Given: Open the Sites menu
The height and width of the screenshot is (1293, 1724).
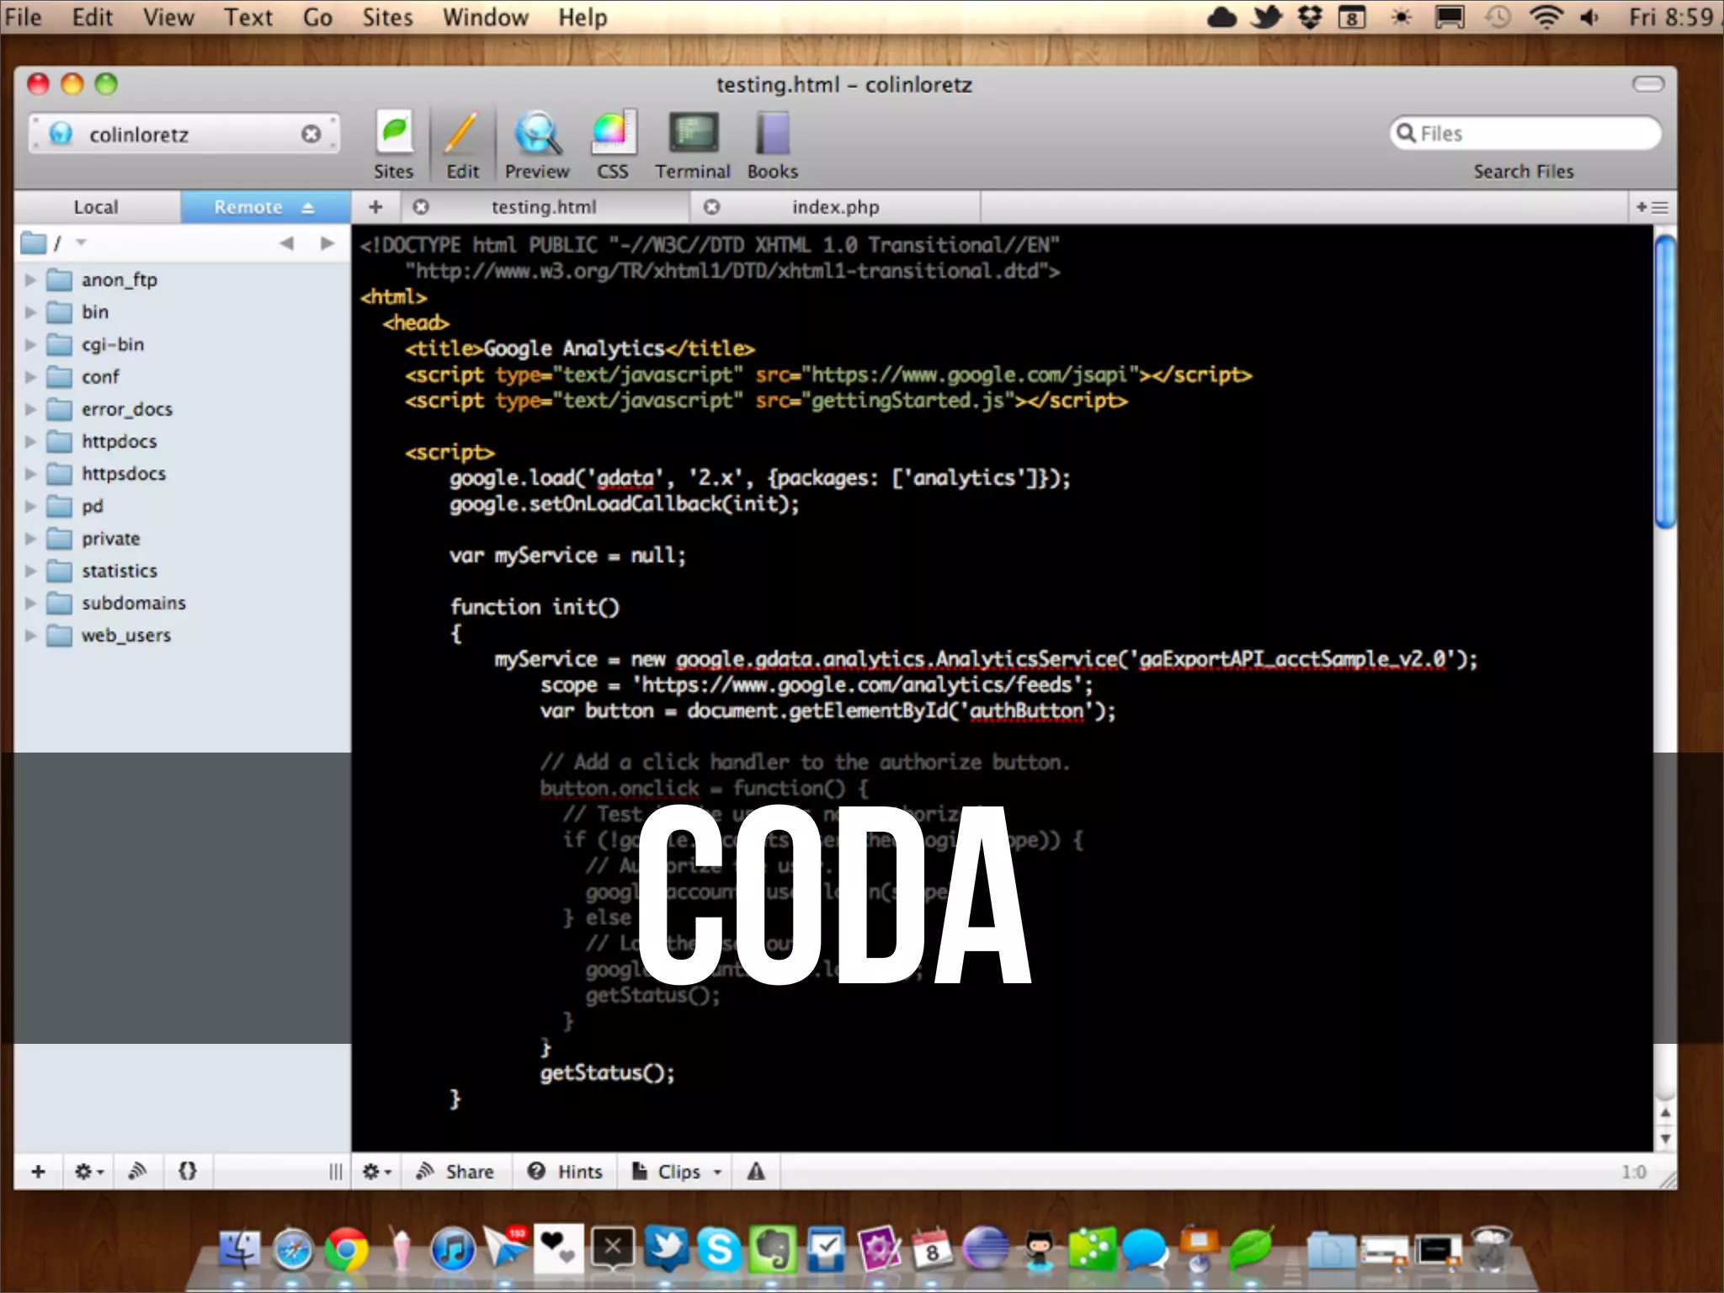Looking at the screenshot, I should click(x=387, y=17).
